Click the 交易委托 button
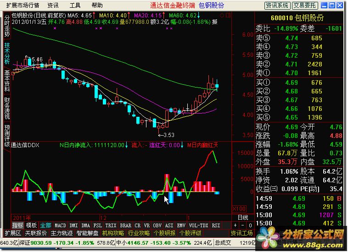 pyautogui.click(x=305, y=5)
